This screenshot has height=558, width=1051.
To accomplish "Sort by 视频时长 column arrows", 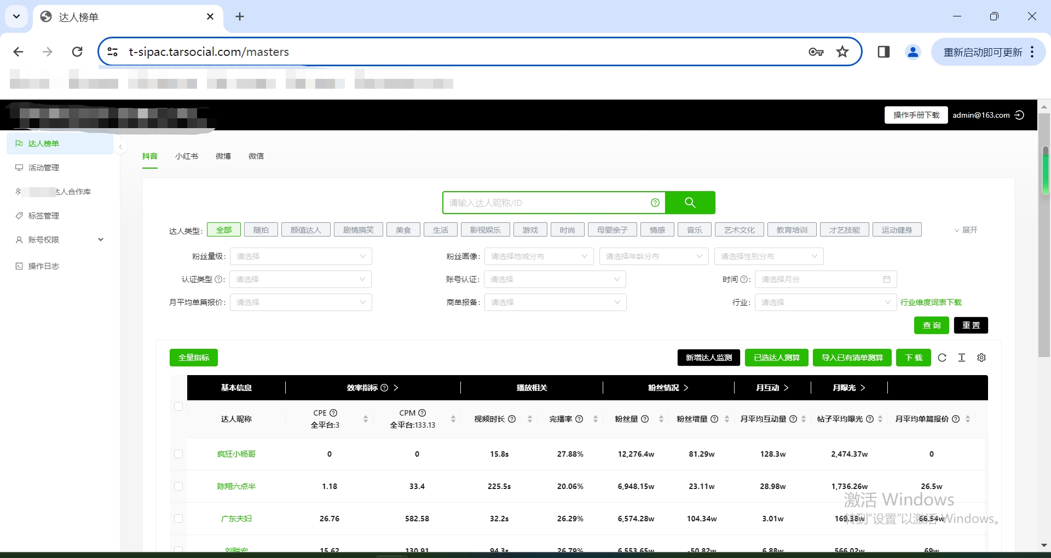I will (530, 419).
